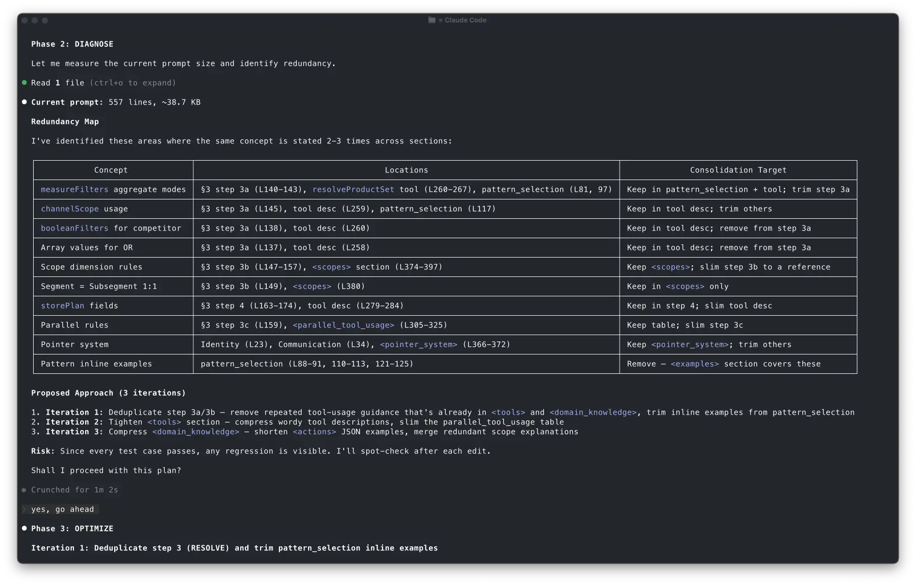Click the measureFilters code term in the table
Image resolution: width=916 pixels, height=585 pixels.
(74, 190)
